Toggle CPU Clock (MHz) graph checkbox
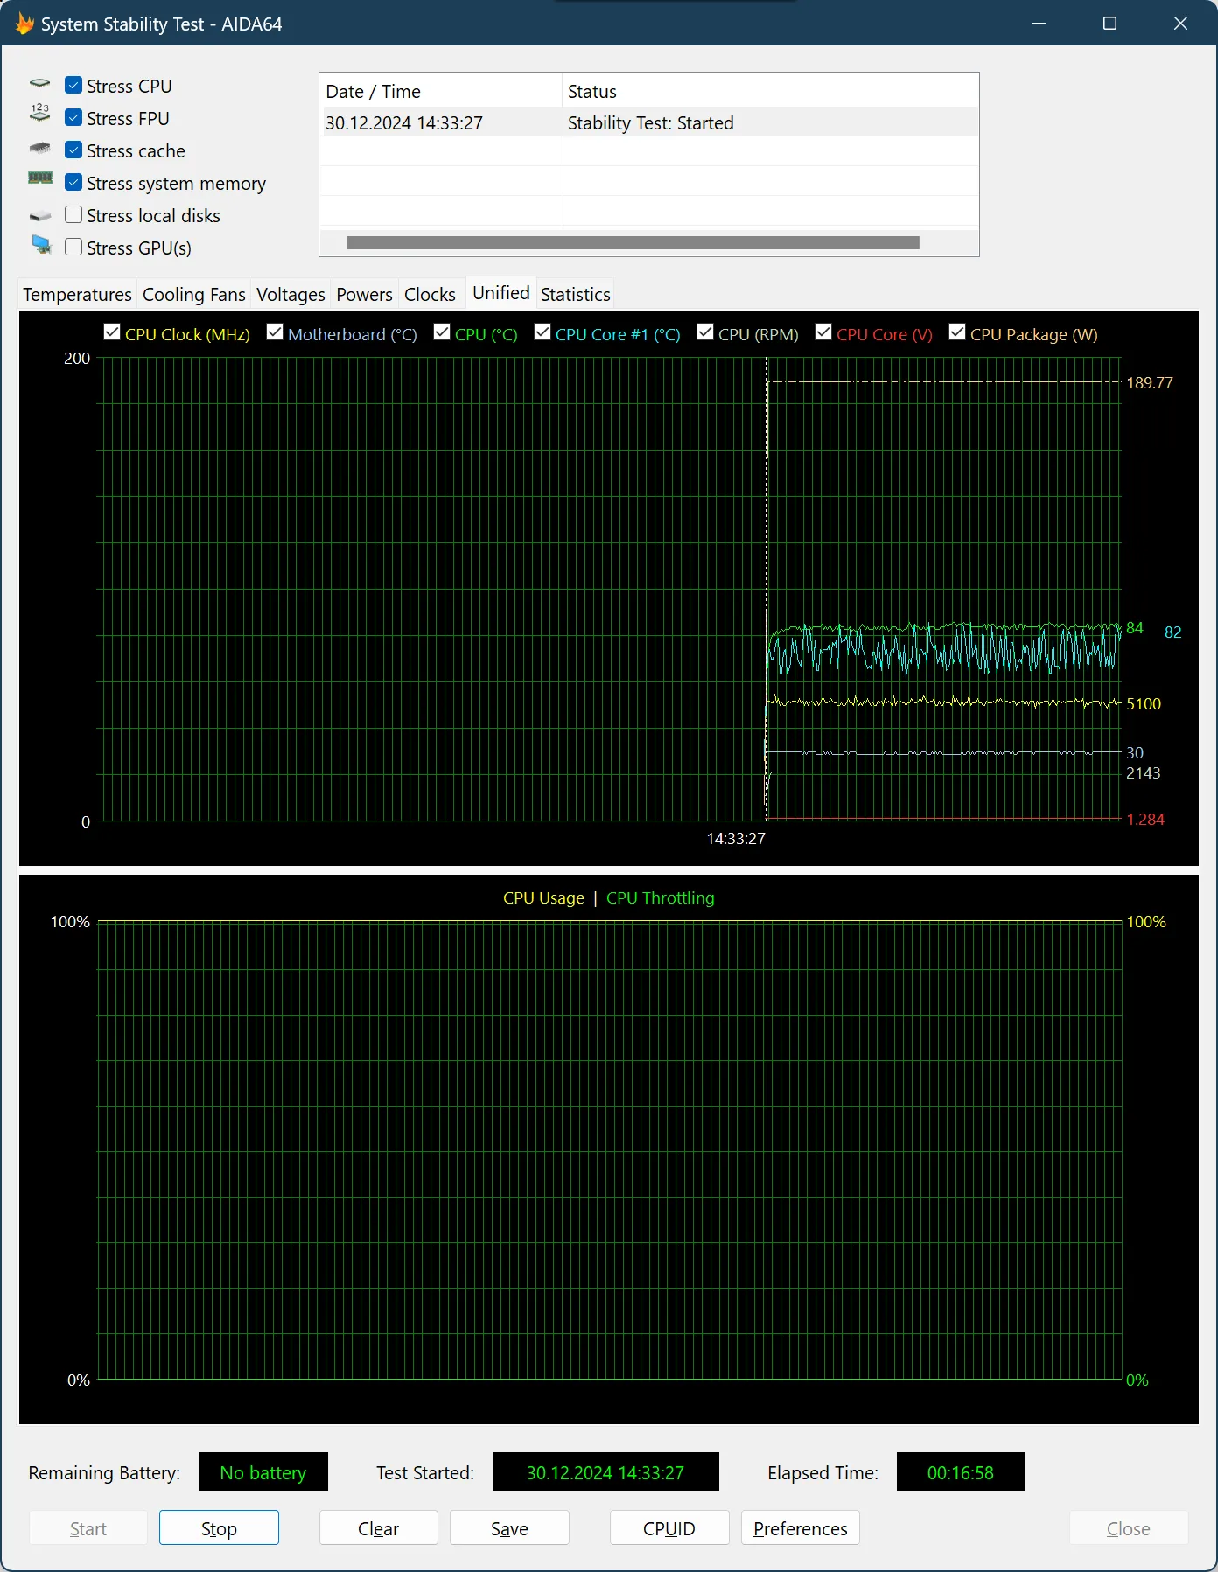1218x1572 pixels. 112,332
